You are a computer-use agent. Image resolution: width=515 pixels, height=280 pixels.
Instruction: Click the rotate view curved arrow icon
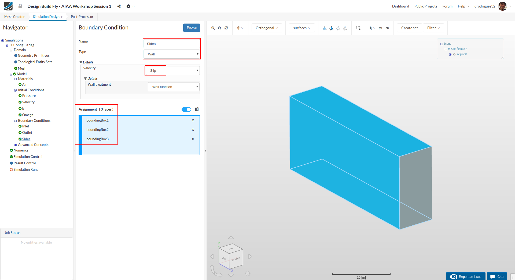point(216,271)
